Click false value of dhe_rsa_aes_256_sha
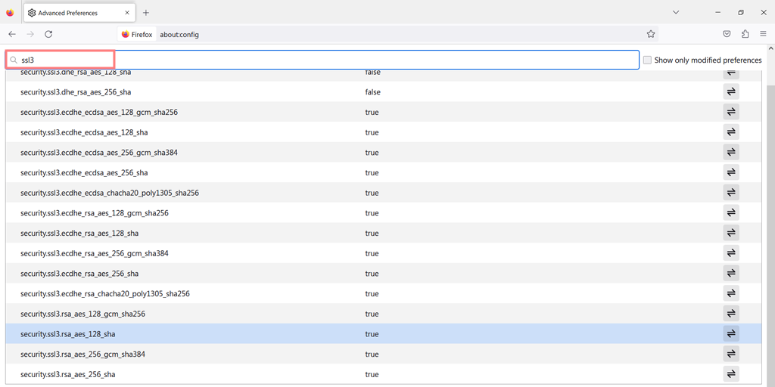The image size is (775, 387). point(372,91)
